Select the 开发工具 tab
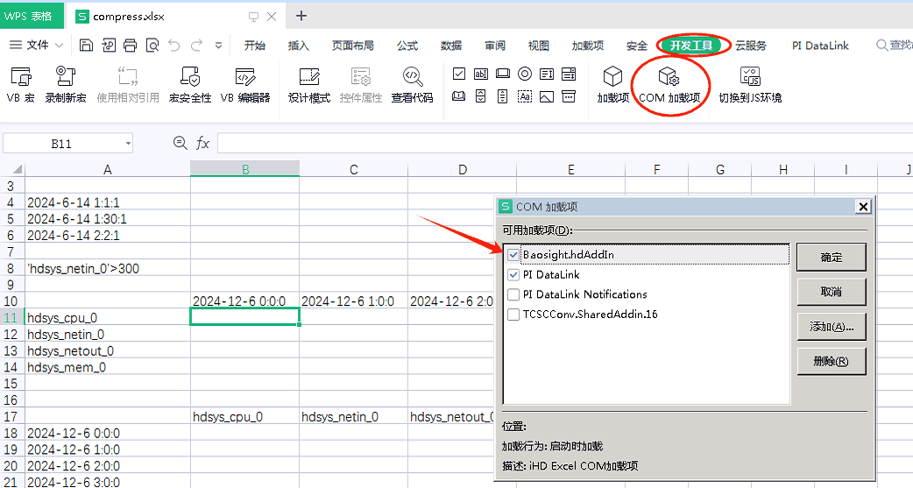The image size is (913, 488). tap(690, 45)
